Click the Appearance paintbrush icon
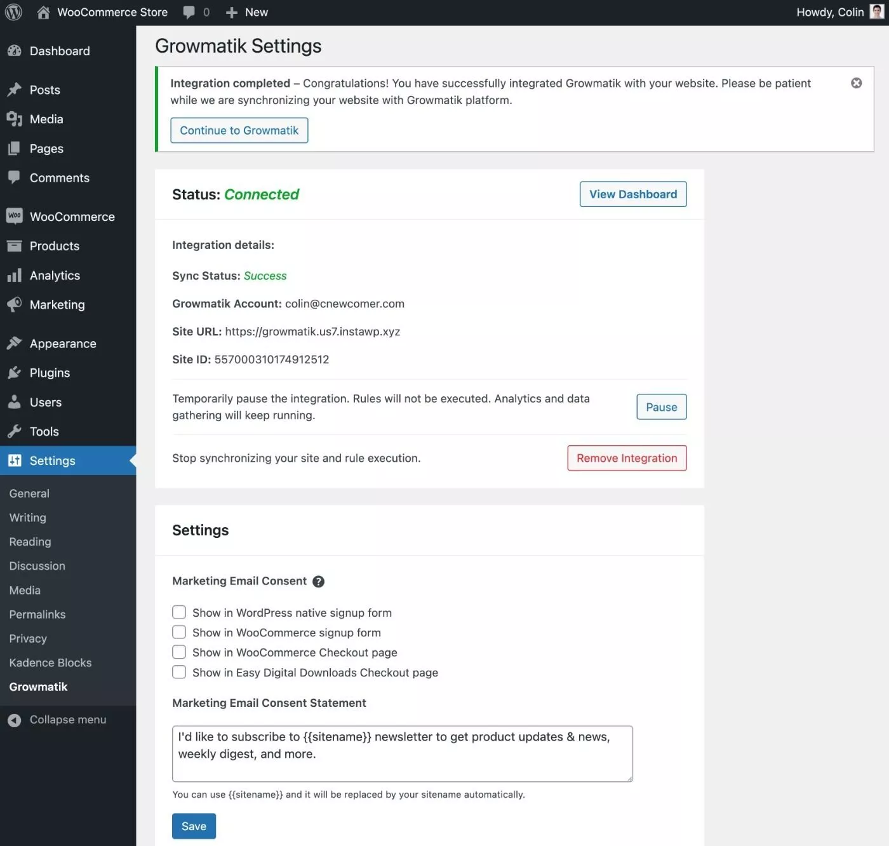 [14, 344]
